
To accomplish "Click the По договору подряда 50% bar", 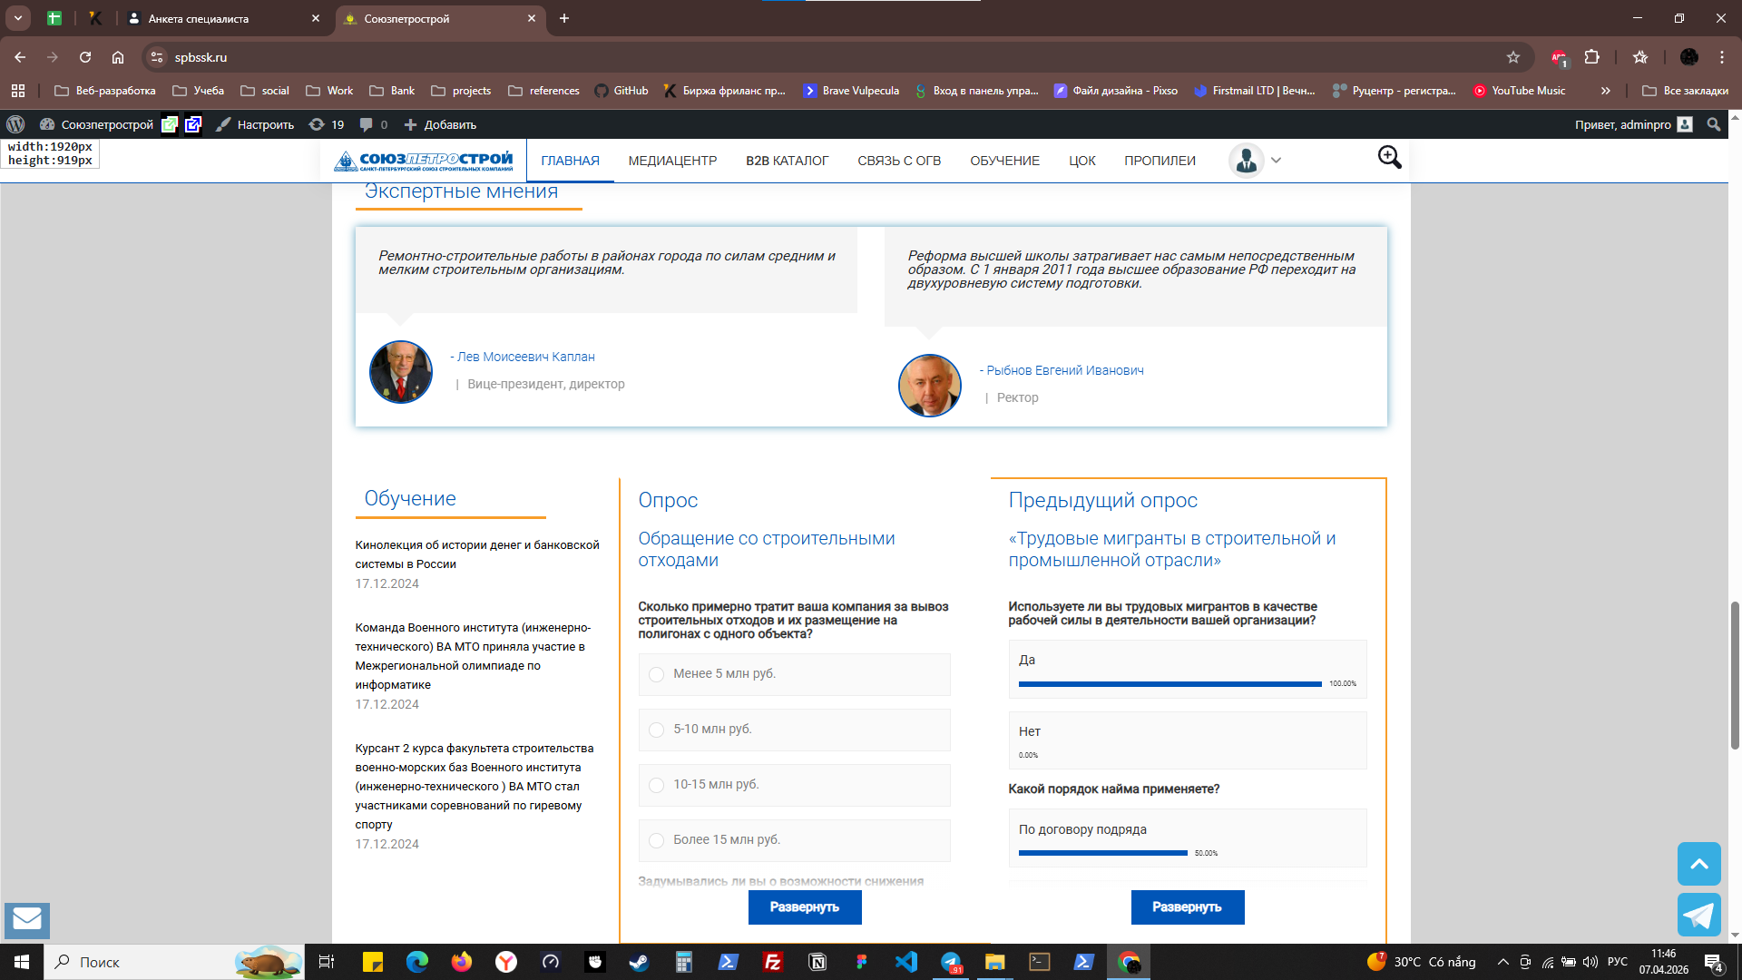I will (x=1103, y=853).
